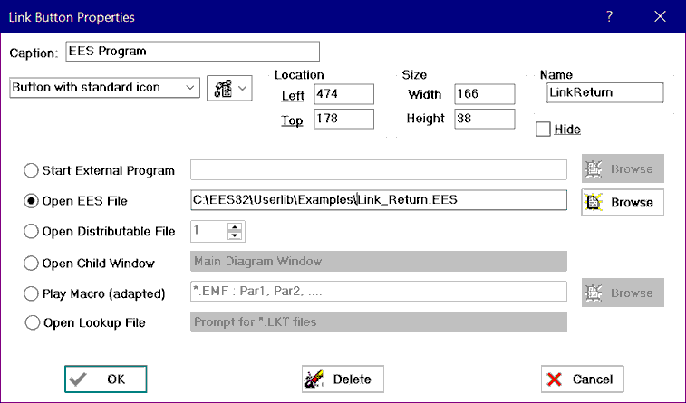Click into the Caption text field

[x=192, y=52]
